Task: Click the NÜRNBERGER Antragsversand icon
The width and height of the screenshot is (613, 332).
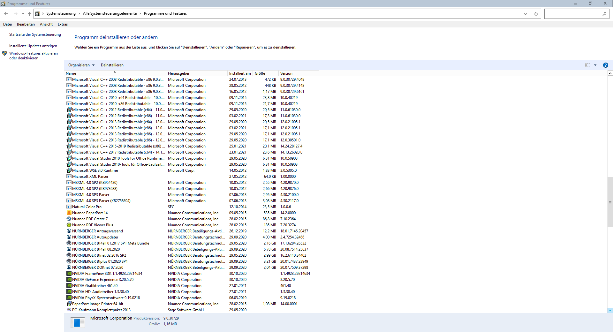Action: pyautogui.click(x=69, y=231)
